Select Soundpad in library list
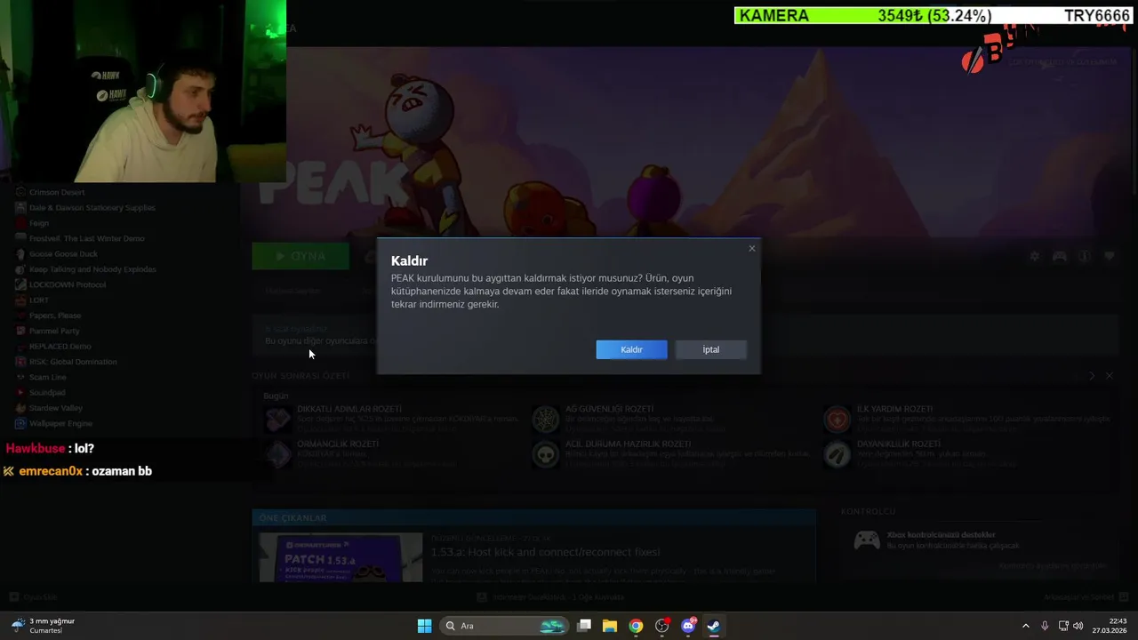The image size is (1138, 640). click(47, 392)
